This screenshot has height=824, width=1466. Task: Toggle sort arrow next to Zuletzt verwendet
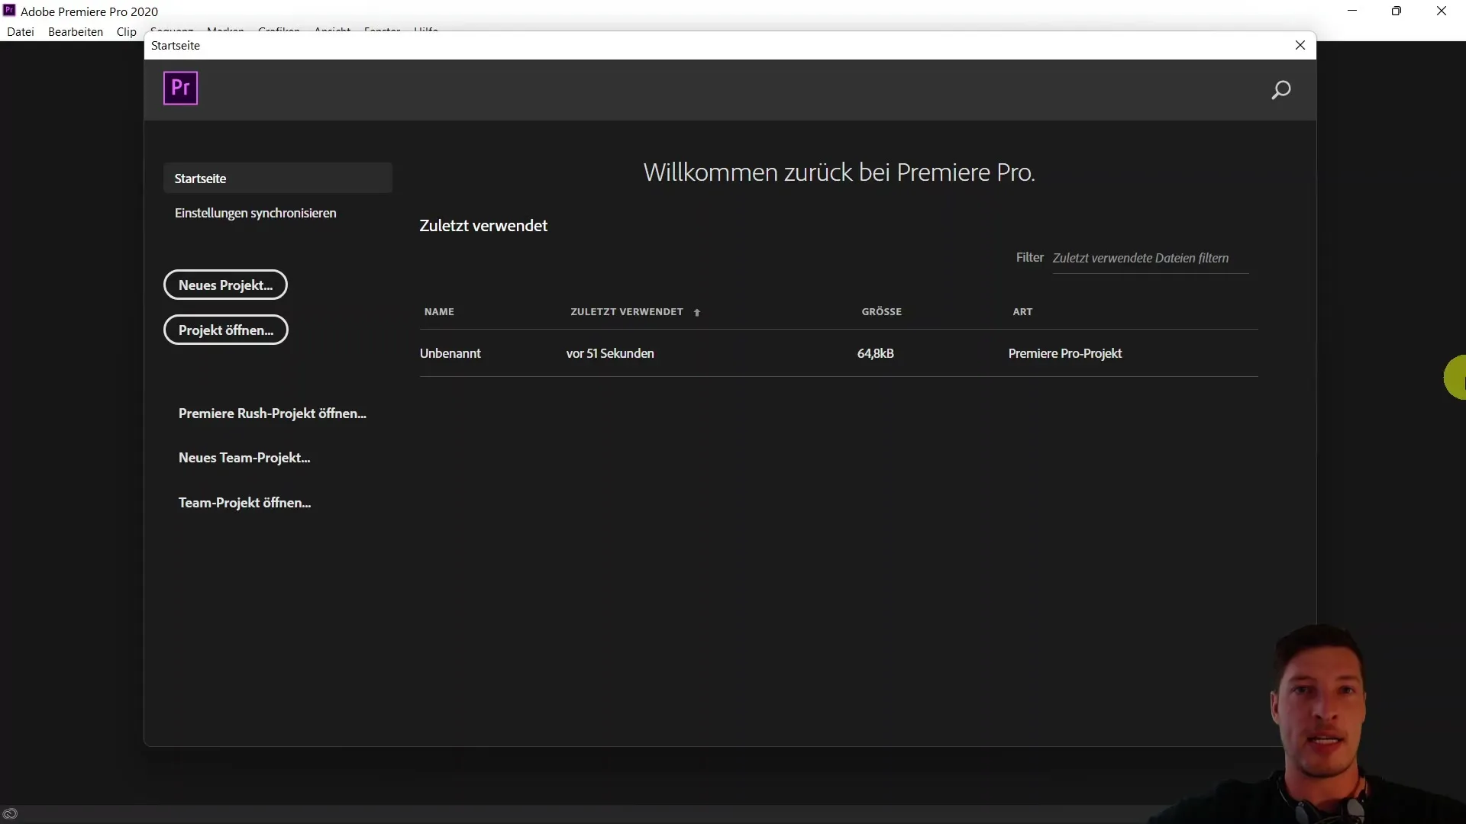pyautogui.click(x=696, y=312)
